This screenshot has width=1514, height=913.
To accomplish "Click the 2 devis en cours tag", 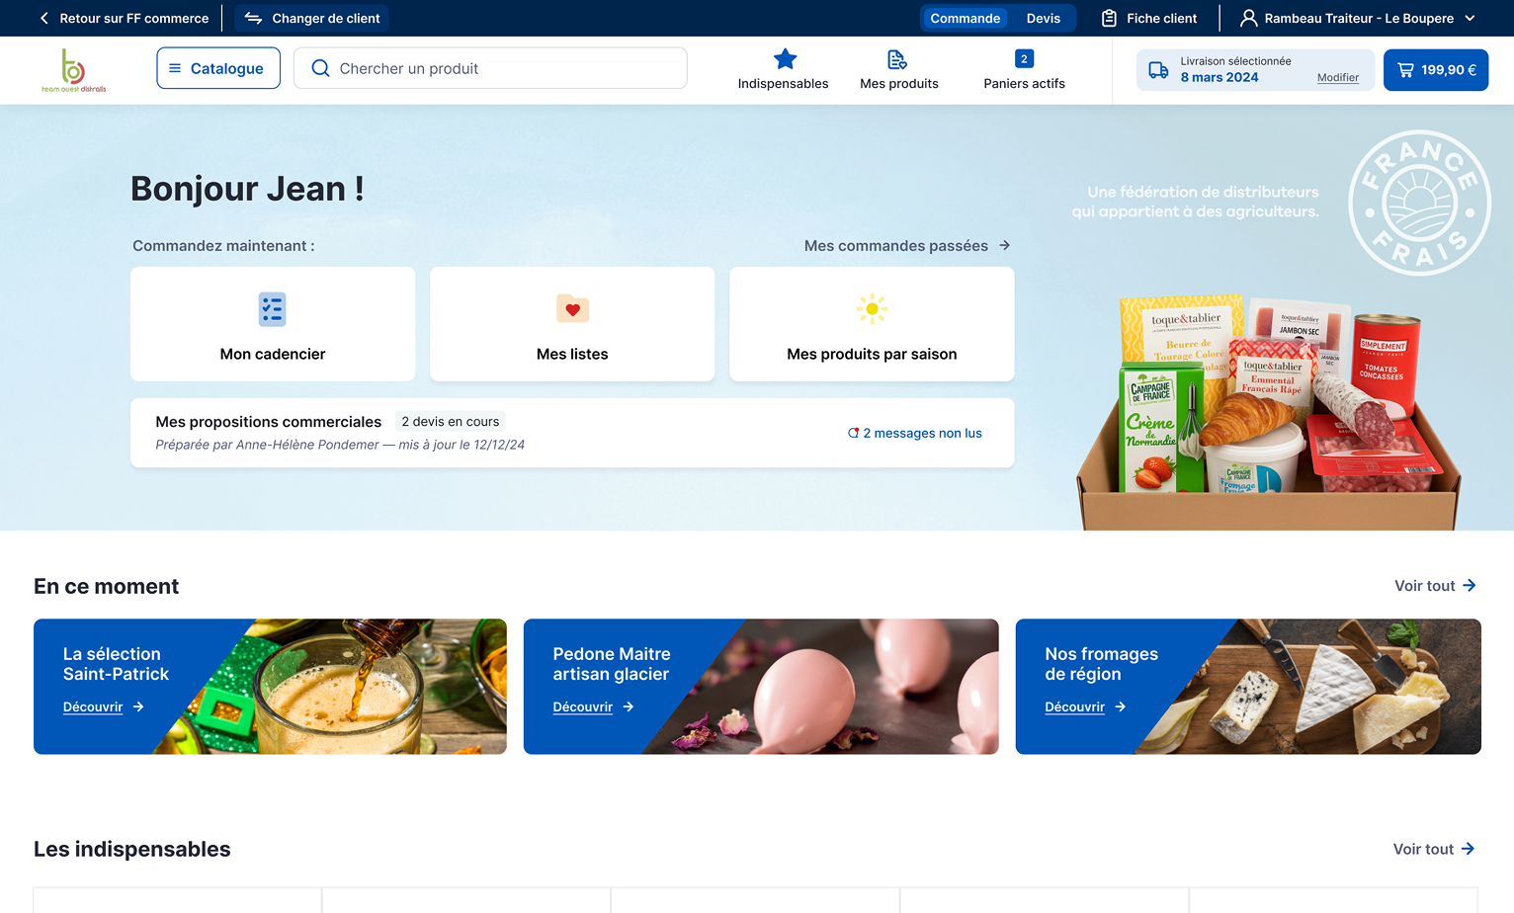I will click(x=451, y=422).
